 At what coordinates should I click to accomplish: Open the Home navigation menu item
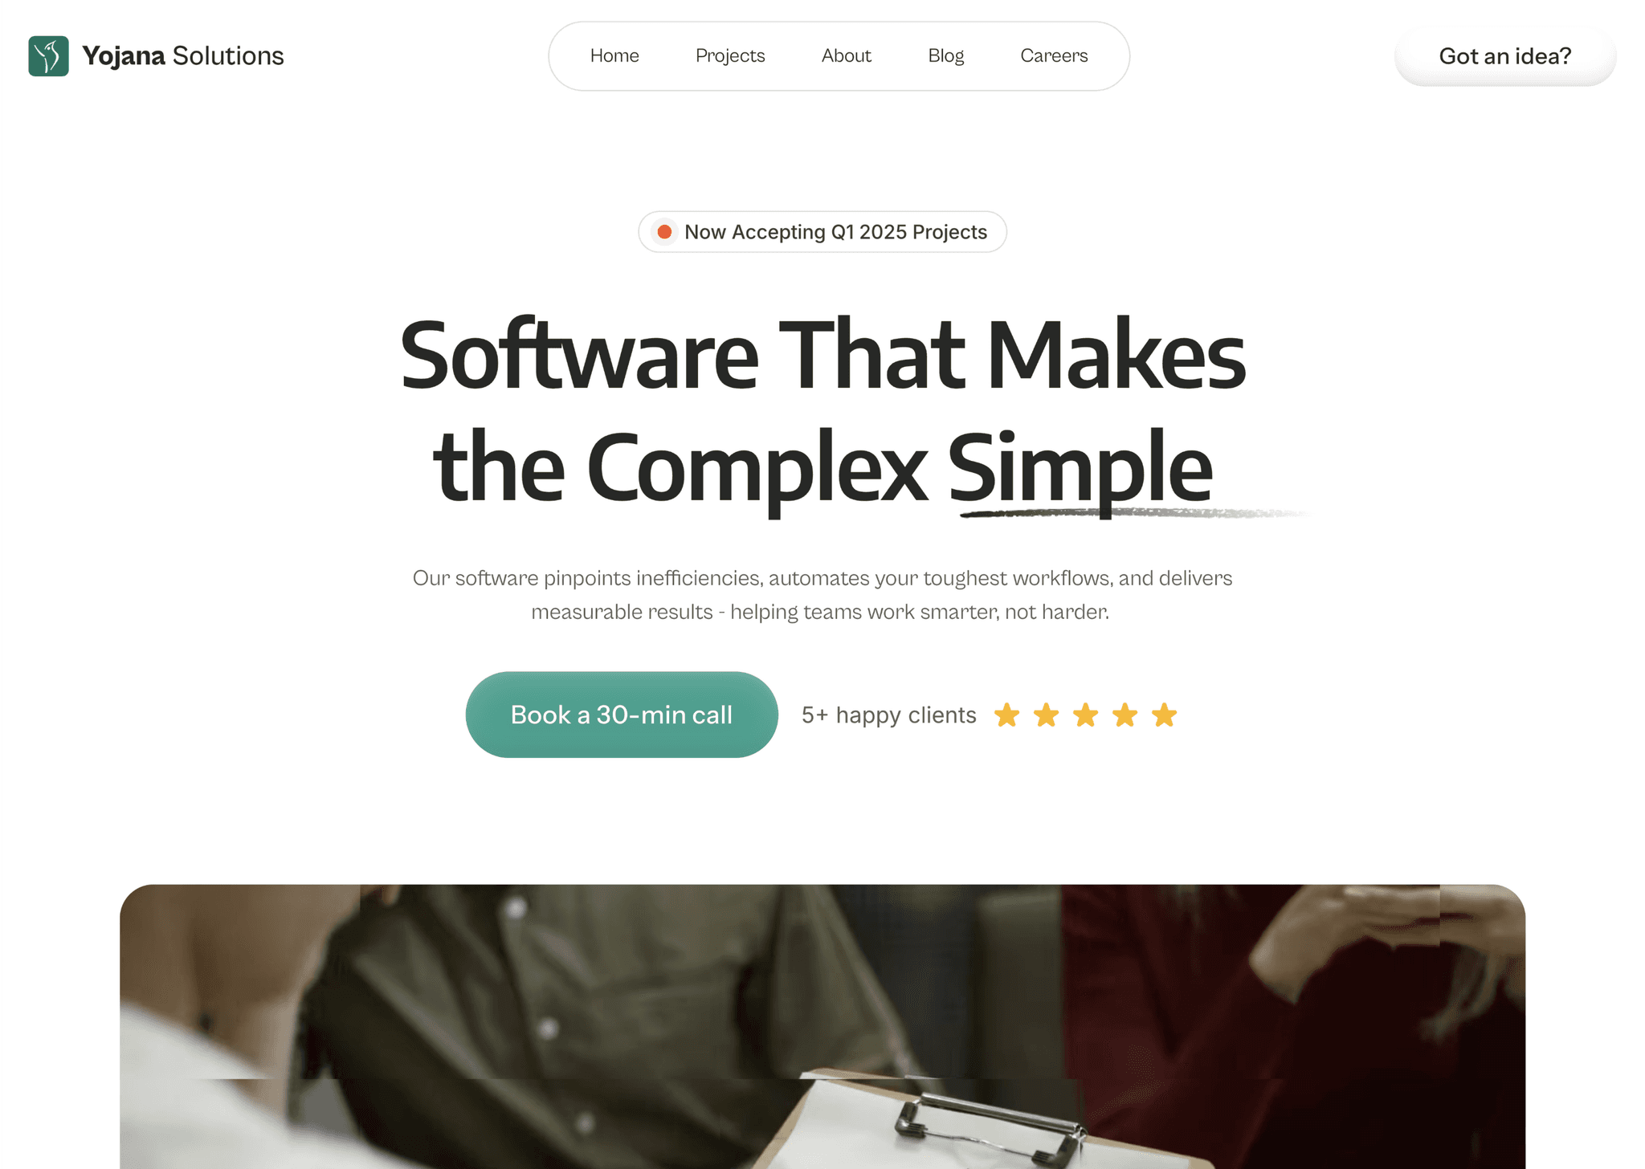coord(614,55)
